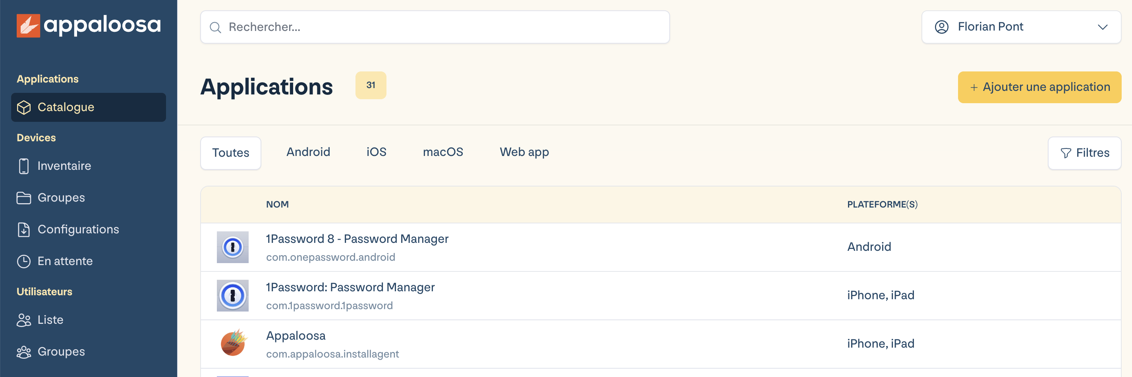The width and height of the screenshot is (1132, 377).
Task: Click the Appaloosa logo
Action: (x=89, y=25)
